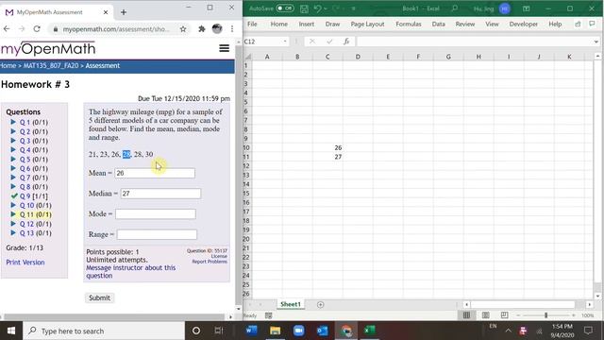Image resolution: width=604 pixels, height=340 pixels.
Task: Click inside the Excel formula bar
Action: pos(474,42)
